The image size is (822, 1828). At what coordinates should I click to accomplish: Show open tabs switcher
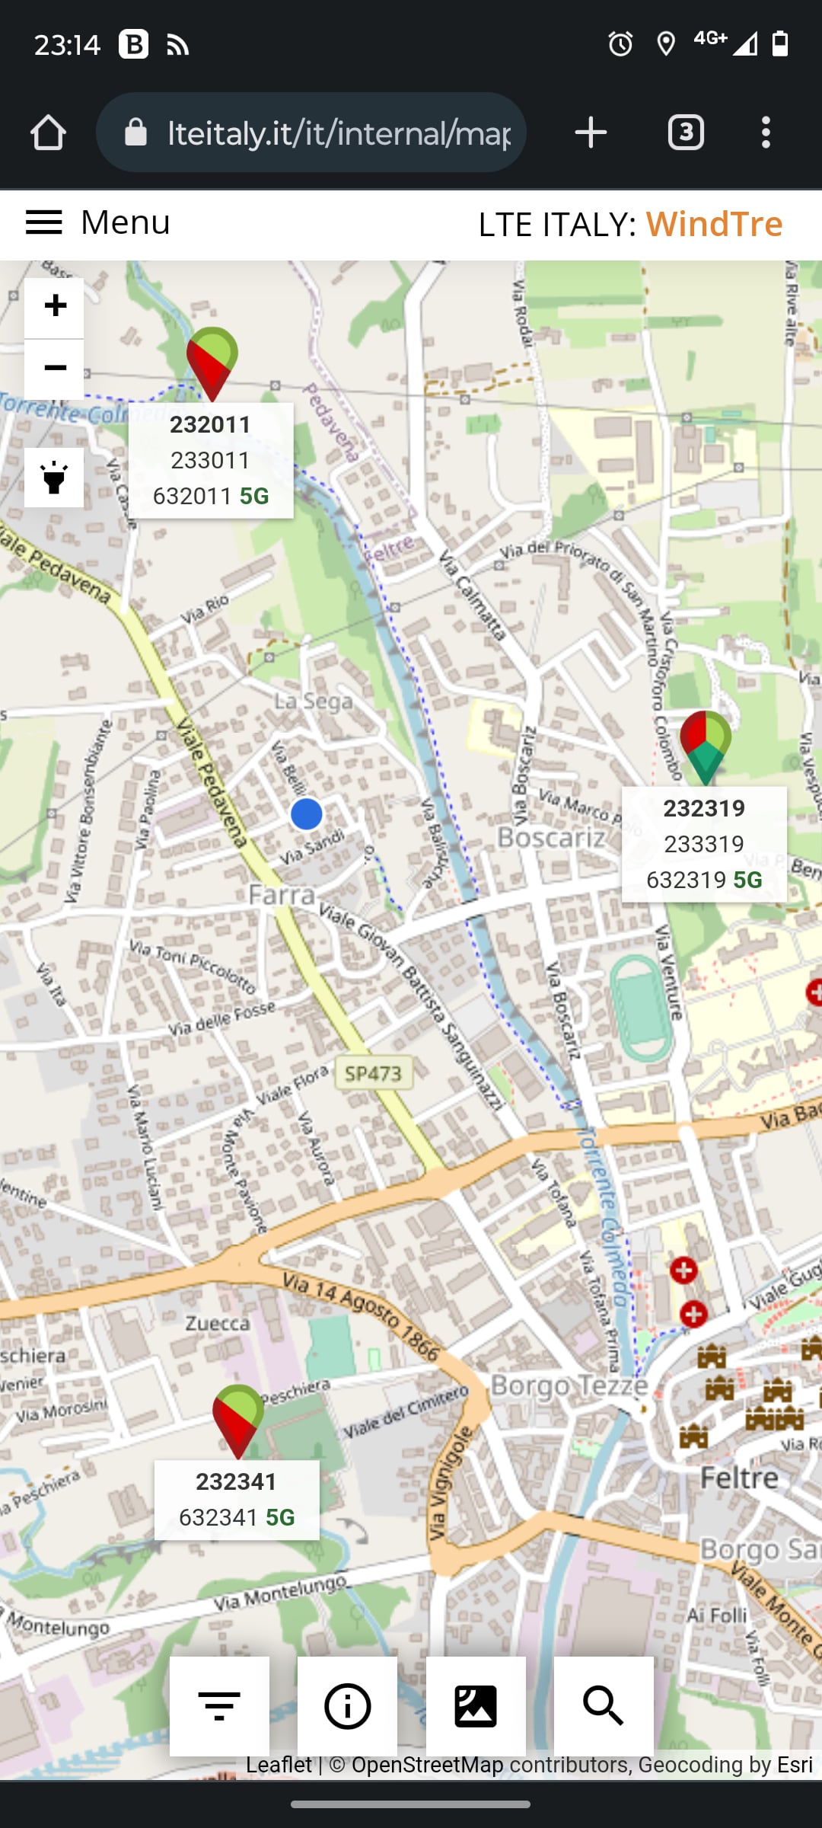click(x=686, y=133)
